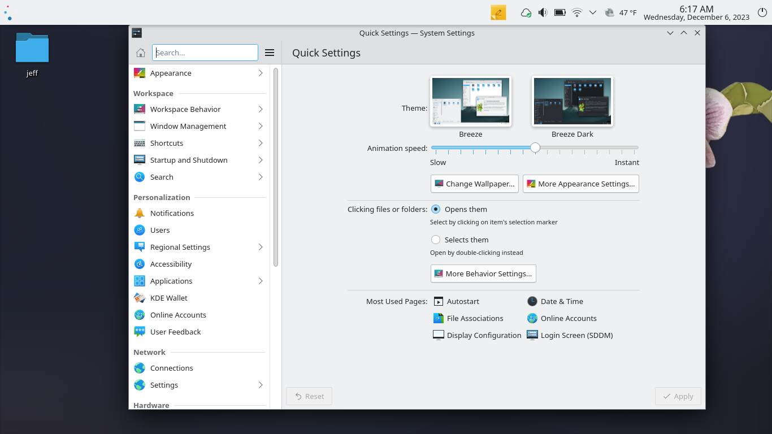Open the jeff folder on the desktop
Viewport: 772px width, 434px height.
click(32, 54)
